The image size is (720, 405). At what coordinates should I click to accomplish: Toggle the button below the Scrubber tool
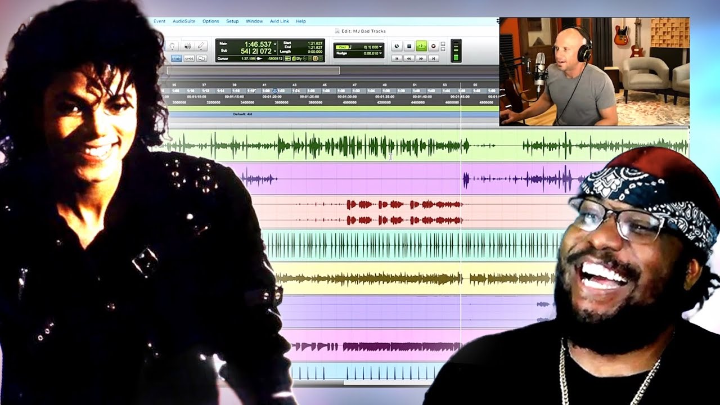[x=189, y=58]
